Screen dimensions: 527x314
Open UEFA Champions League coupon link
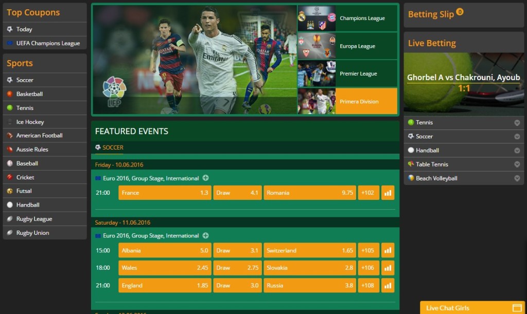pos(45,43)
